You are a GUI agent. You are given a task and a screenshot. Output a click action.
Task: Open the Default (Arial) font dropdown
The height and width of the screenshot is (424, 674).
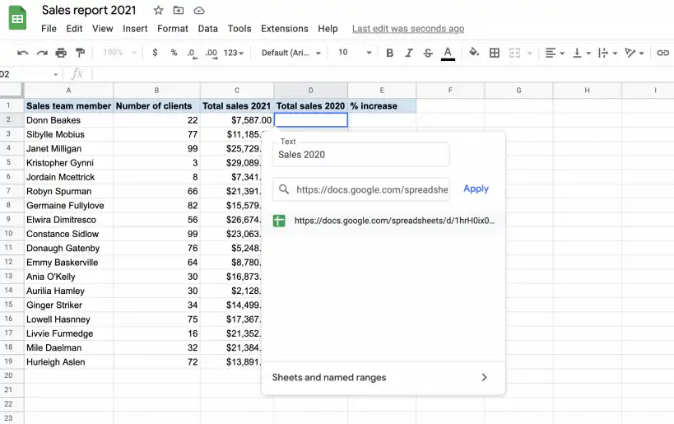291,53
